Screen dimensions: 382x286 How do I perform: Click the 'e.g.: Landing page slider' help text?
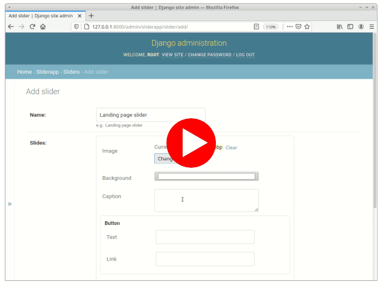click(x=119, y=125)
